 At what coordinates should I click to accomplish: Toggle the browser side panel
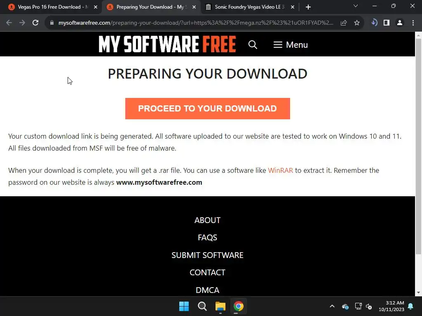[387, 23]
